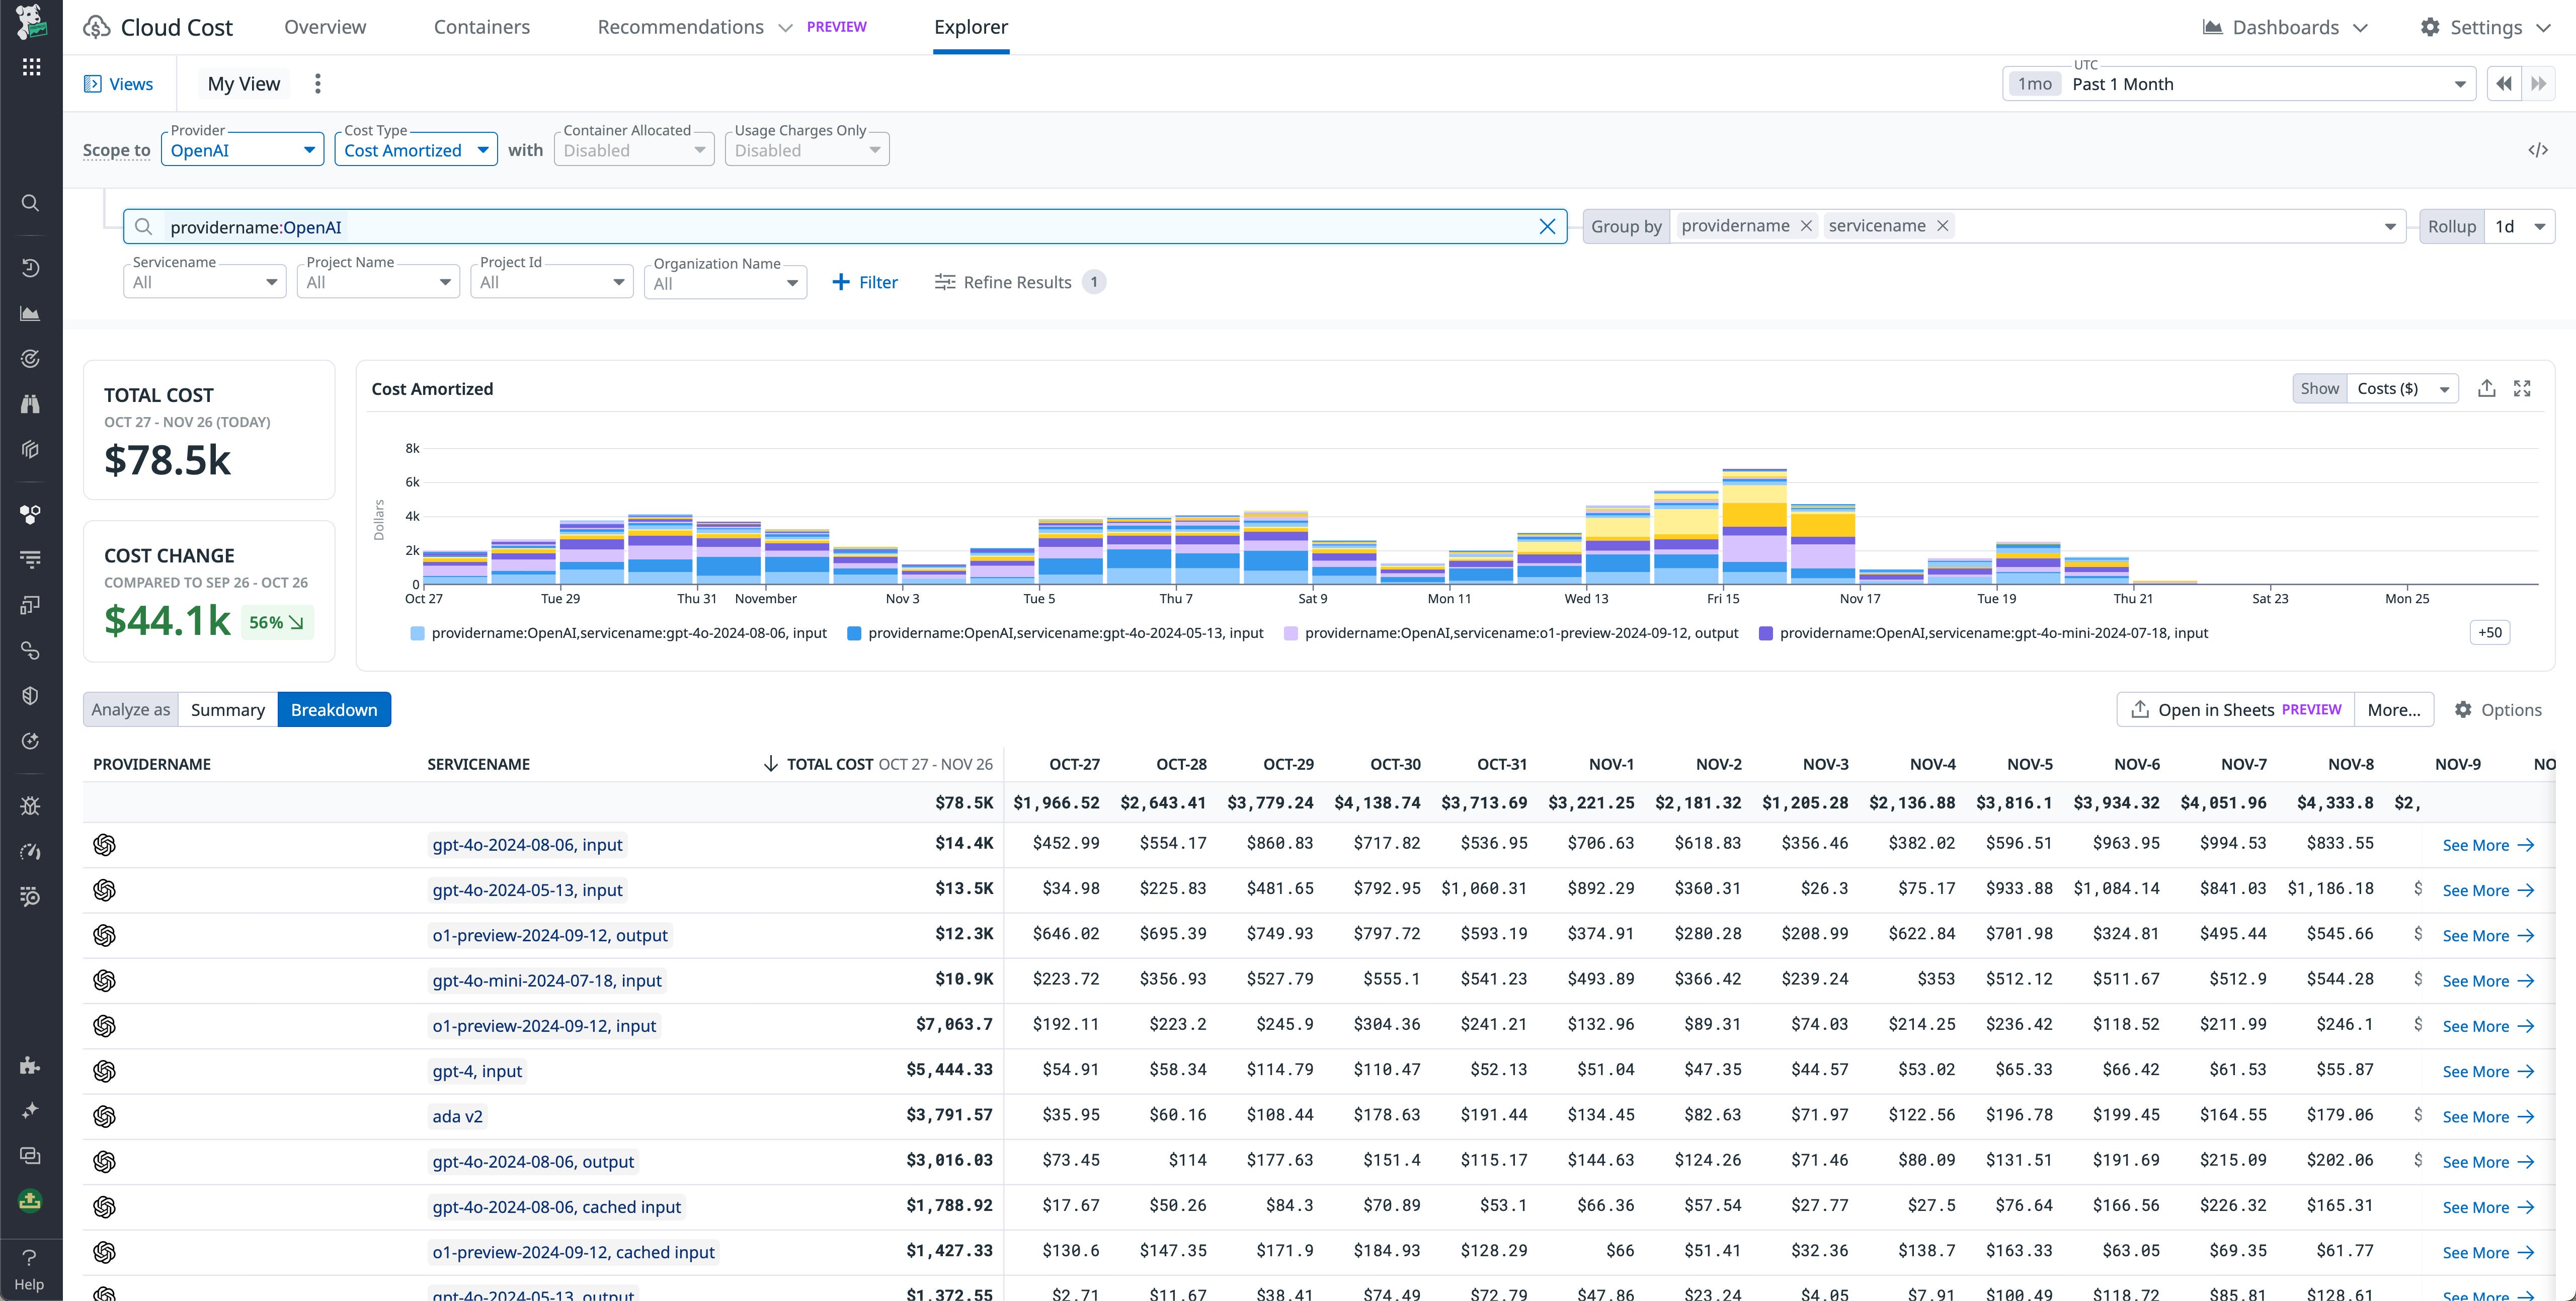Click the OpenAI logo next to ada v2
The width and height of the screenshot is (2576, 1301).
pos(104,1116)
